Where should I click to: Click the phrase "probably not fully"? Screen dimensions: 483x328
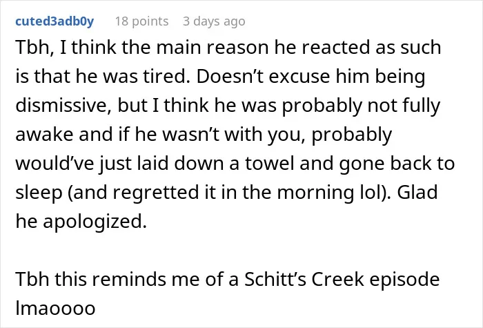[361, 106]
